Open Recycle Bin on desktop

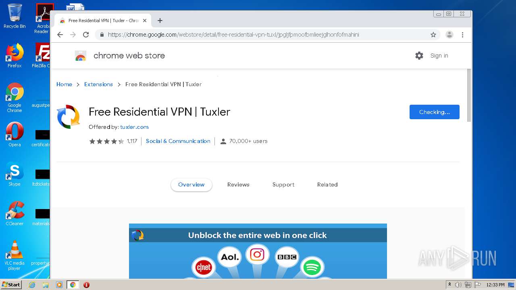tap(15, 16)
